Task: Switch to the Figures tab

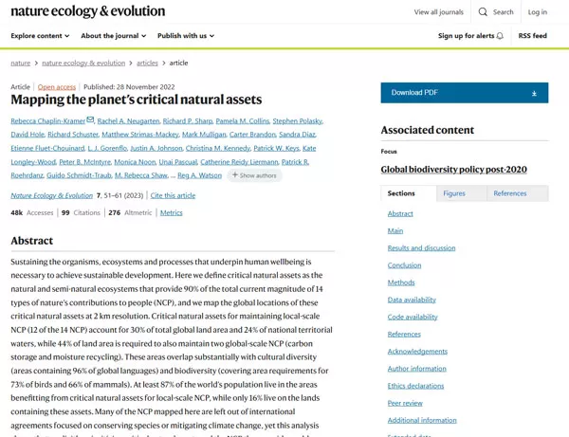Action: click(x=454, y=192)
